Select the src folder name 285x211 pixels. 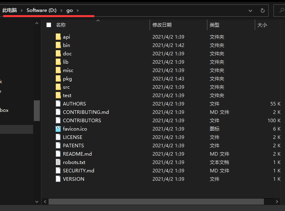point(66,87)
